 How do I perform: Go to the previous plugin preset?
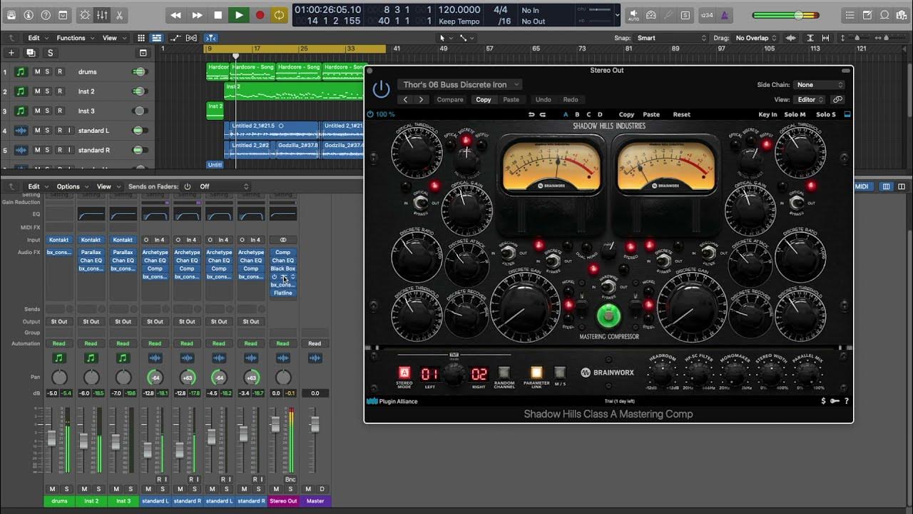406,100
